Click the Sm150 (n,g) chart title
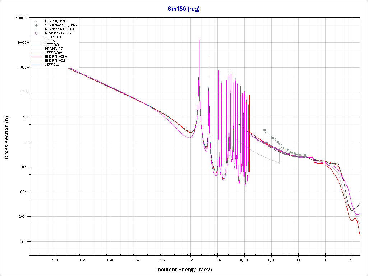The height and width of the screenshot is (276, 368). (184, 9)
